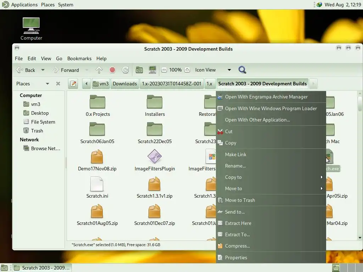
Task: Select Desktop in the sidebar
Action: pos(36,113)
